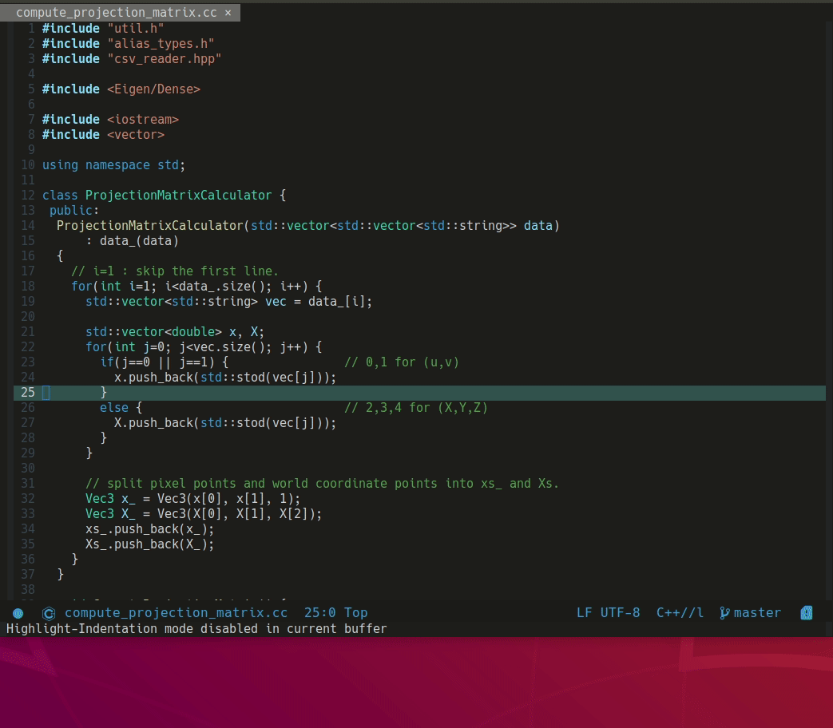This screenshot has width=833, height=728.
Task: Click the git branch icon beside master
Action: pyautogui.click(x=724, y=613)
